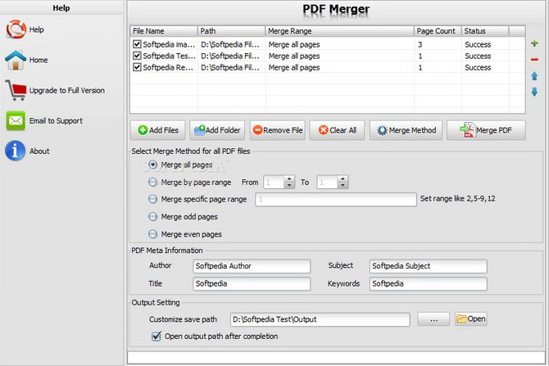Uncheck the Softpedia ima... file checkbox
Viewport: 549px width, 366px height.
[137, 44]
